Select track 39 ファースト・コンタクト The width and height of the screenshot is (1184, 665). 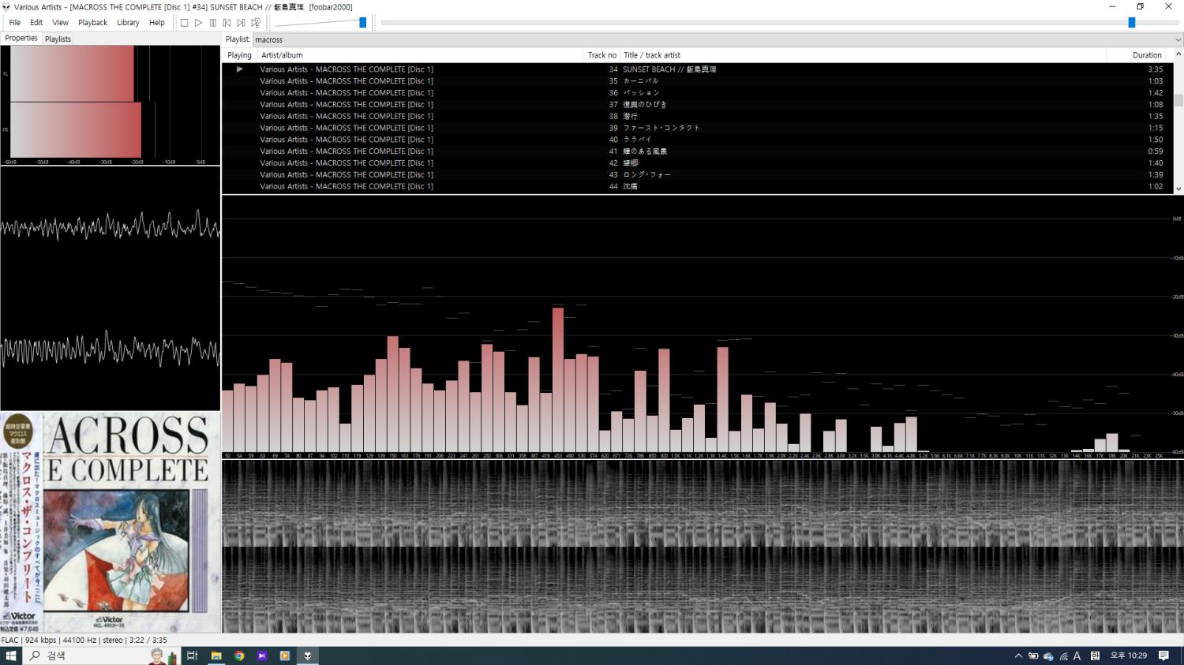click(697, 128)
